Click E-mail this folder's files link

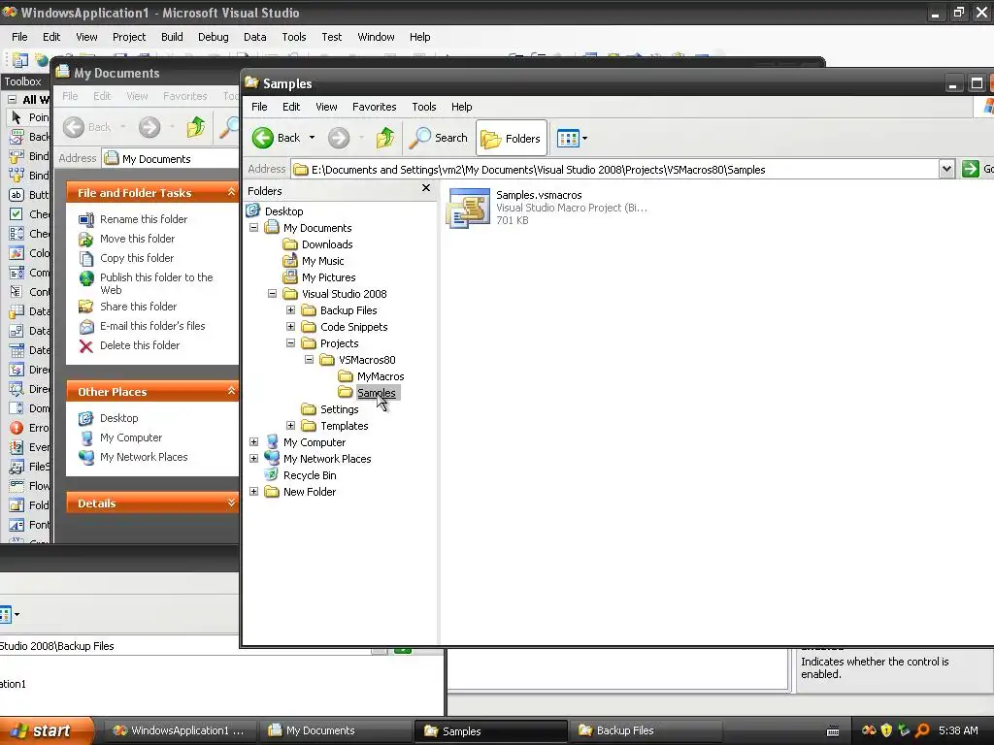(152, 326)
